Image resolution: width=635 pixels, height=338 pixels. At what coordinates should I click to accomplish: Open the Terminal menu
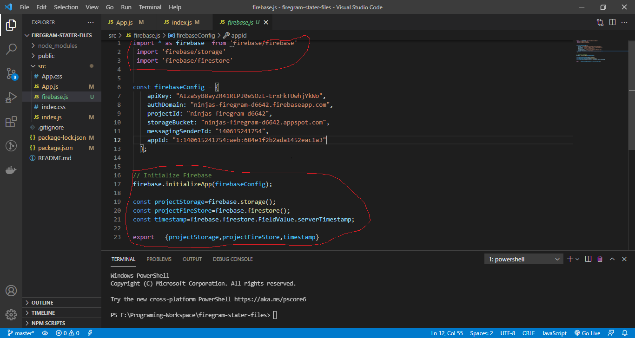[x=150, y=7]
